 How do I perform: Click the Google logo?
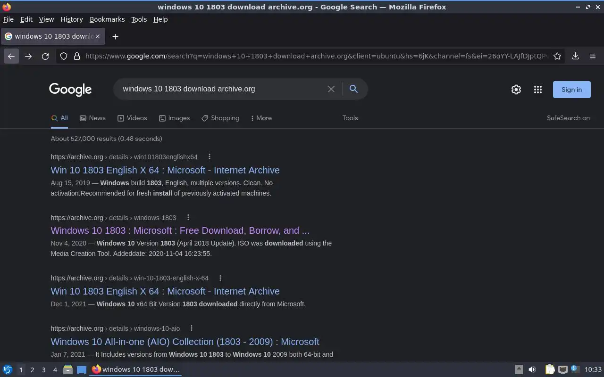pyautogui.click(x=70, y=90)
